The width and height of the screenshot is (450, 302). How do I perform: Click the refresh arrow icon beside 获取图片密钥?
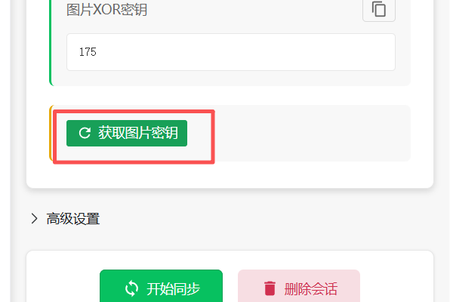(85, 133)
